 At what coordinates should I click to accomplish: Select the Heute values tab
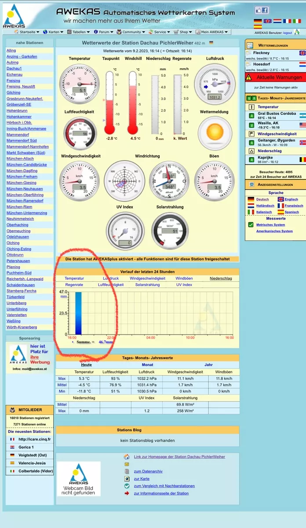[87, 365]
